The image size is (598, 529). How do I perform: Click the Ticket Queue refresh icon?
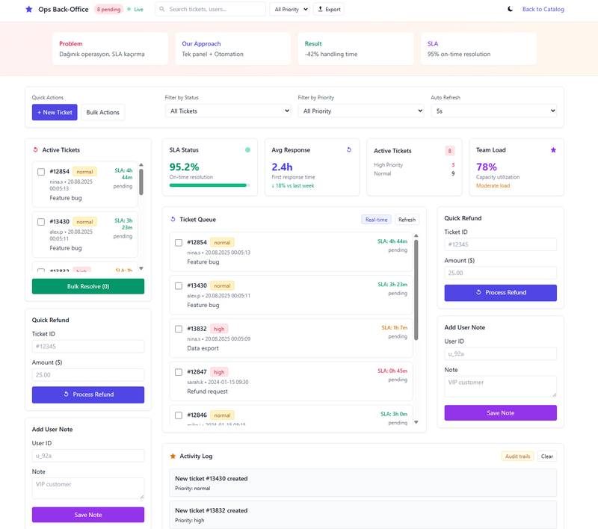[173, 220]
